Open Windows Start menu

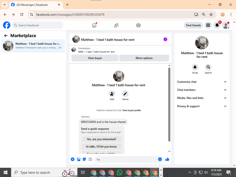pyautogui.click(x=5, y=172)
